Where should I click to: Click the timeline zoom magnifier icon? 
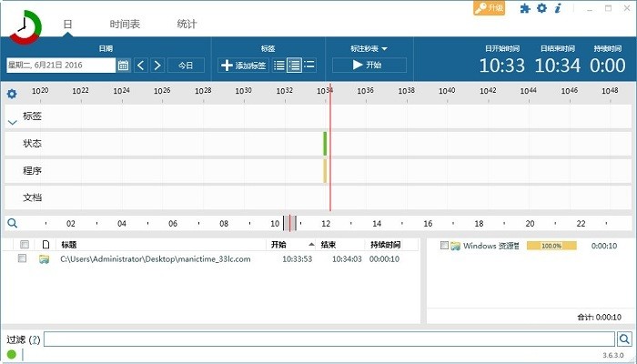tap(12, 223)
